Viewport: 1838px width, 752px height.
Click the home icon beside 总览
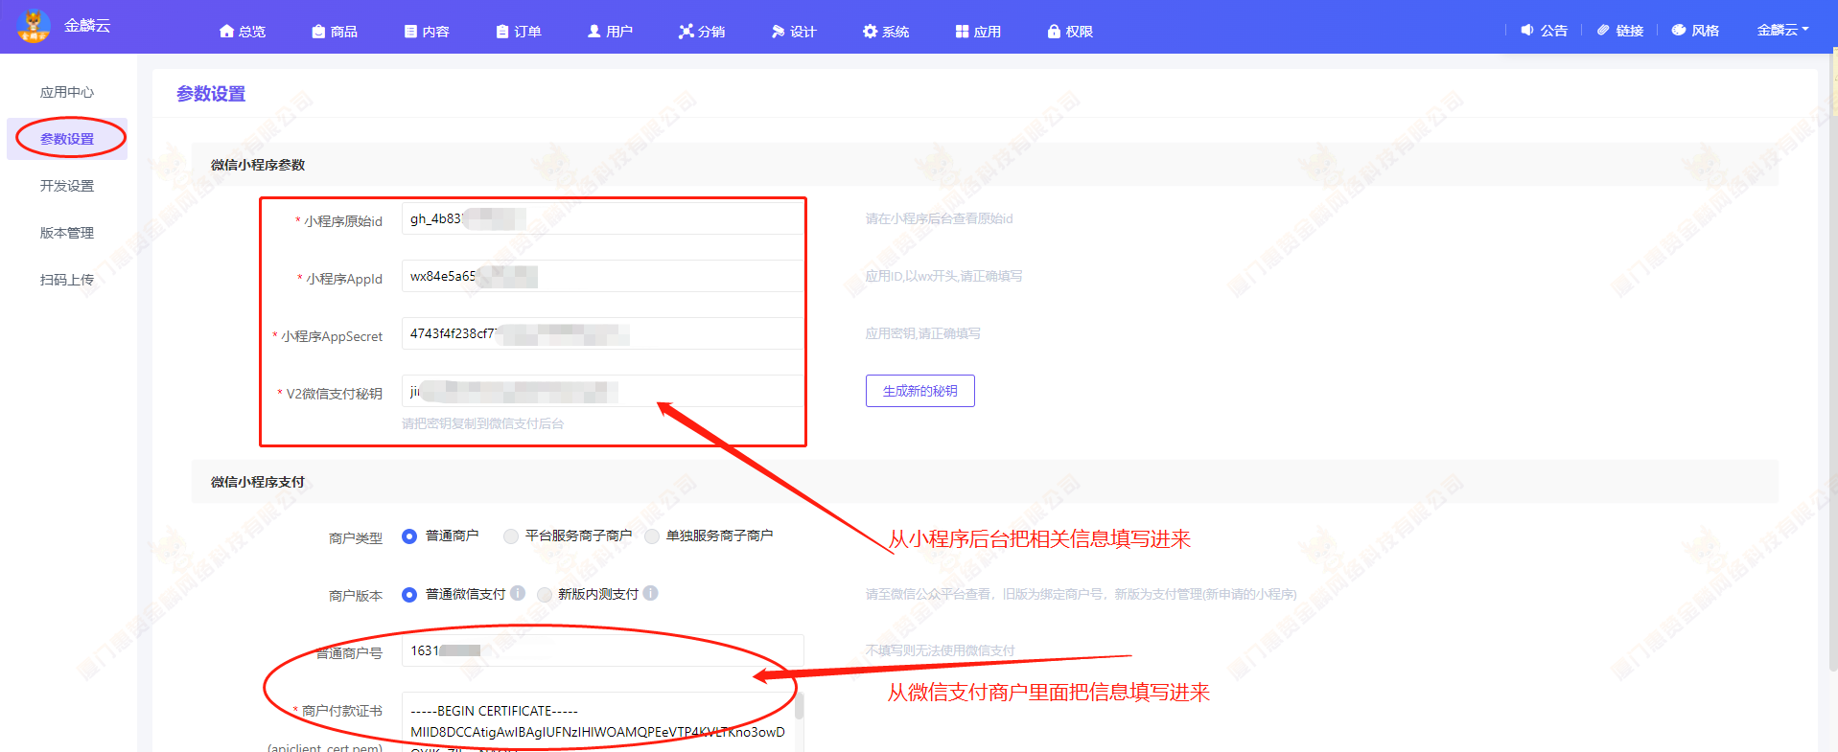pos(226,32)
